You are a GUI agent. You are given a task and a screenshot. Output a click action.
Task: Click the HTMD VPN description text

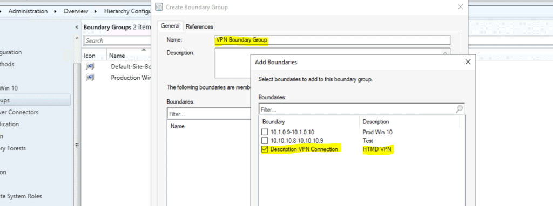tap(377, 149)
